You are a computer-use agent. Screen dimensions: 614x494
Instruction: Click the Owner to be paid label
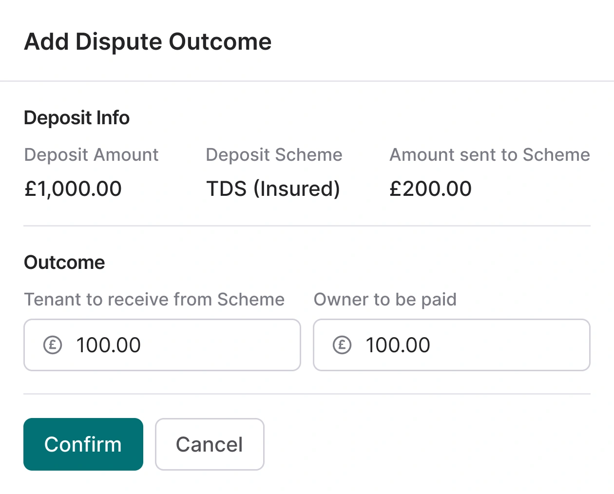point(385,299)
